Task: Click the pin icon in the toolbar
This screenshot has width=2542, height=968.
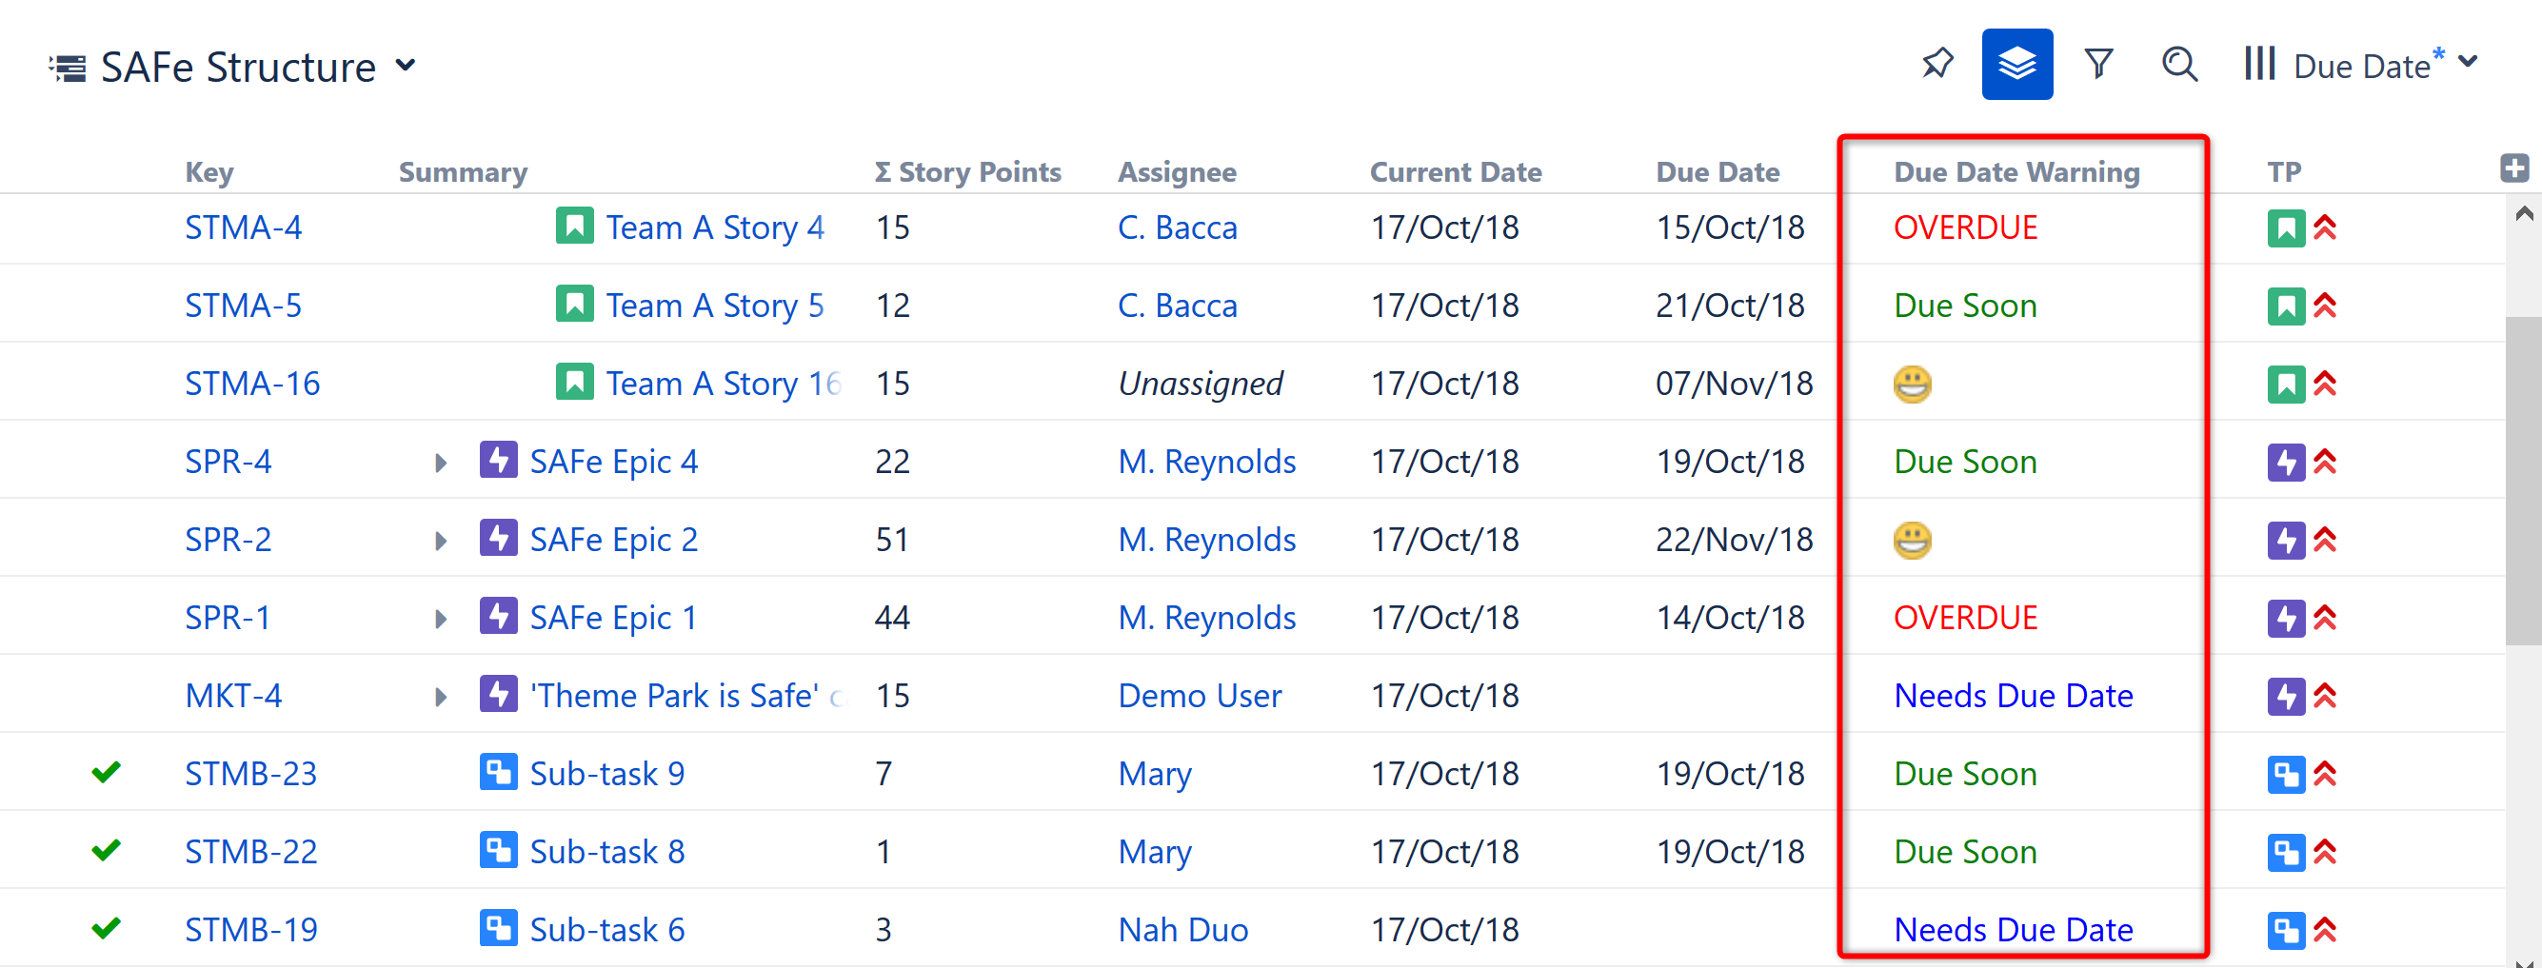Action: [1937, 64]
